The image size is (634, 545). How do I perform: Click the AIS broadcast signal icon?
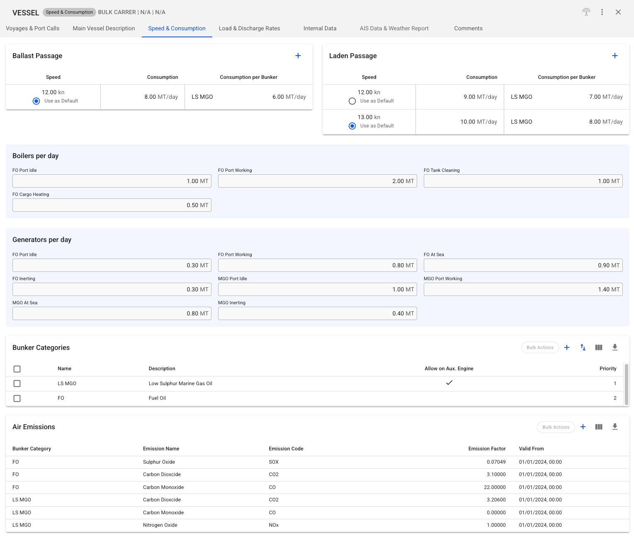pos(586,12)
